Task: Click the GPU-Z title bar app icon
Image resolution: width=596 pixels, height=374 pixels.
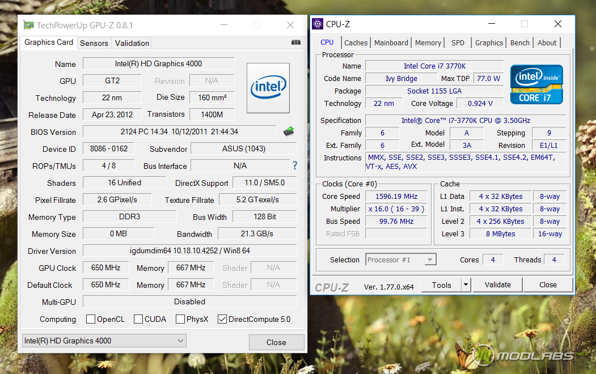Action: pyautogui.click(x=28, y=25)
